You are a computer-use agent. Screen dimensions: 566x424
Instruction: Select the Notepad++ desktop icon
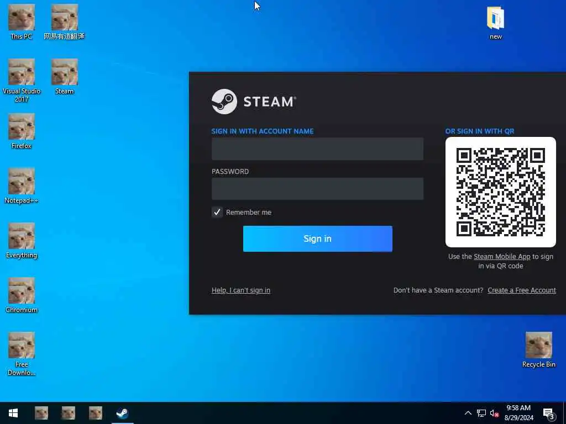[22, 186]
